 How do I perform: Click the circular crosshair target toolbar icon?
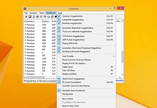click(x=37, y=17)
